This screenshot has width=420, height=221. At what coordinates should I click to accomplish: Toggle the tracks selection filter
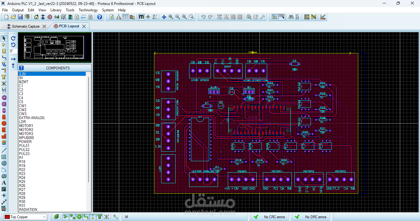pos(86,217)
